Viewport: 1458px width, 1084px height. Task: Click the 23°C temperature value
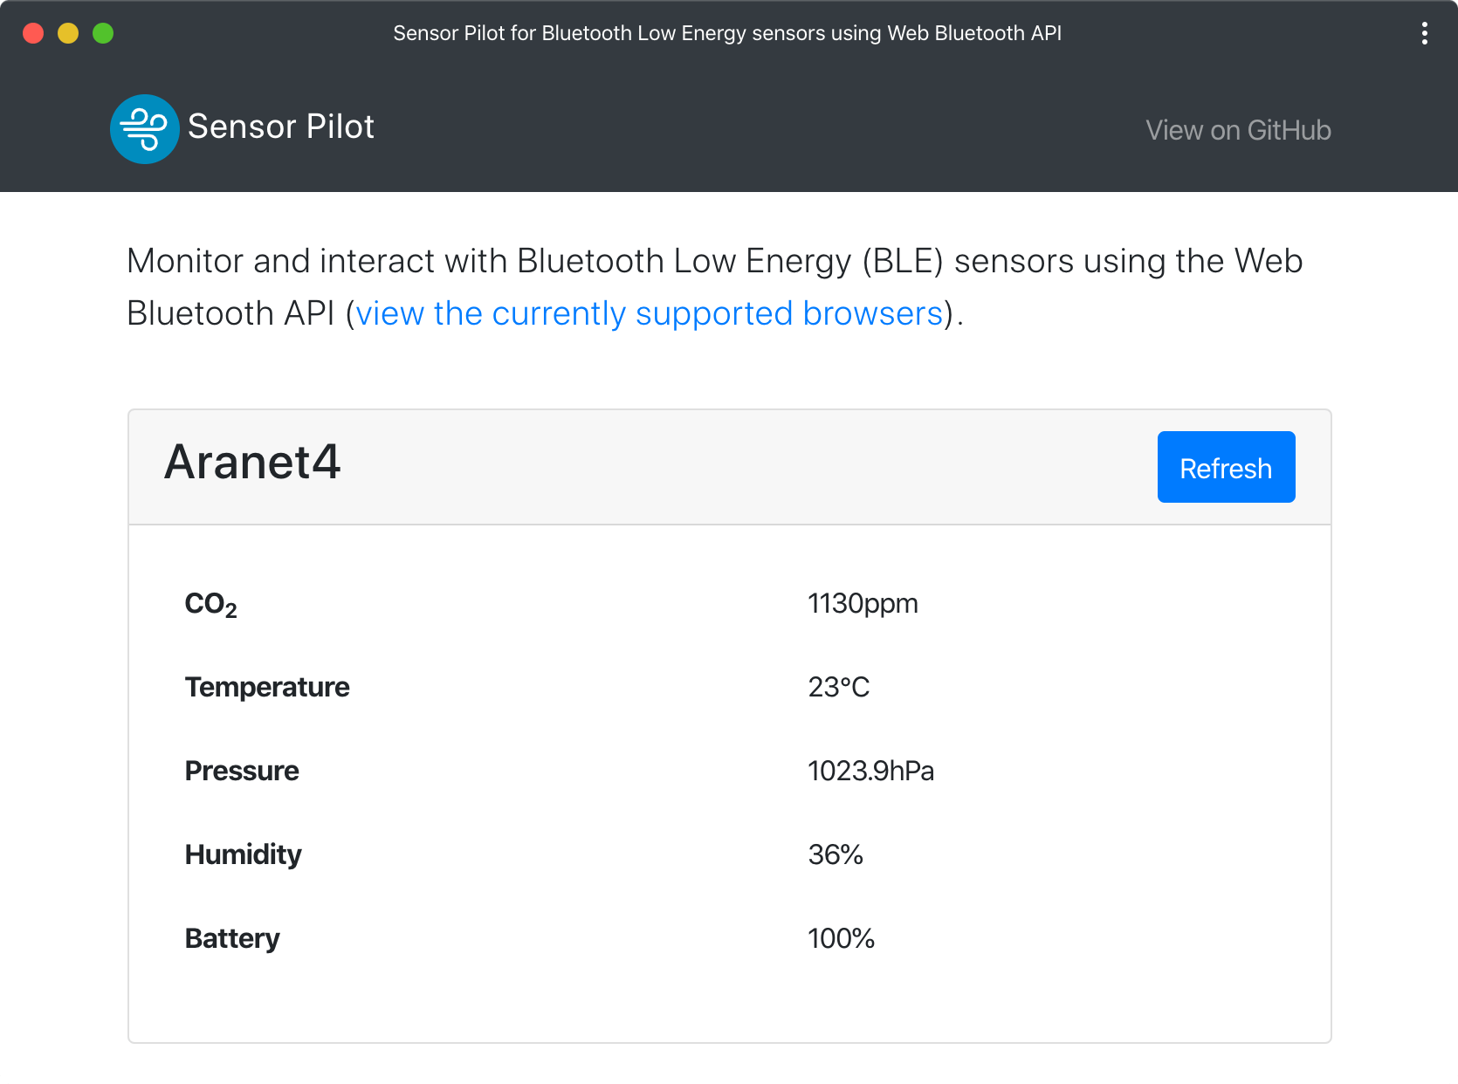click(x=838, y=687)
